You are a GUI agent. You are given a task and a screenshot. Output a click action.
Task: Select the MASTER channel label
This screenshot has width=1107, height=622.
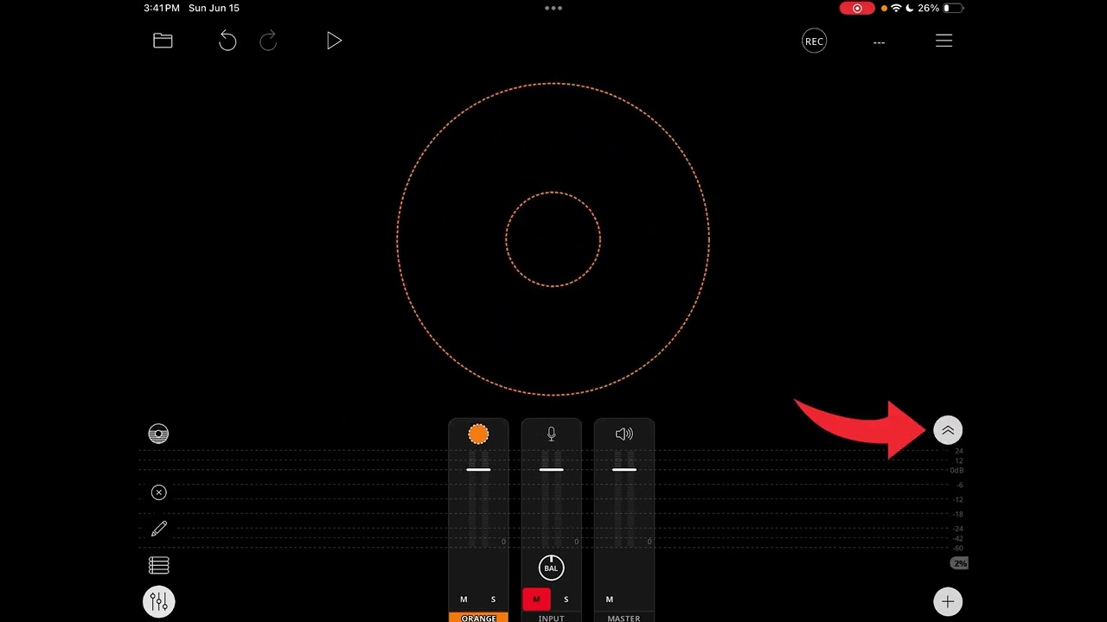pyautogui.click(x=624, y=618)
